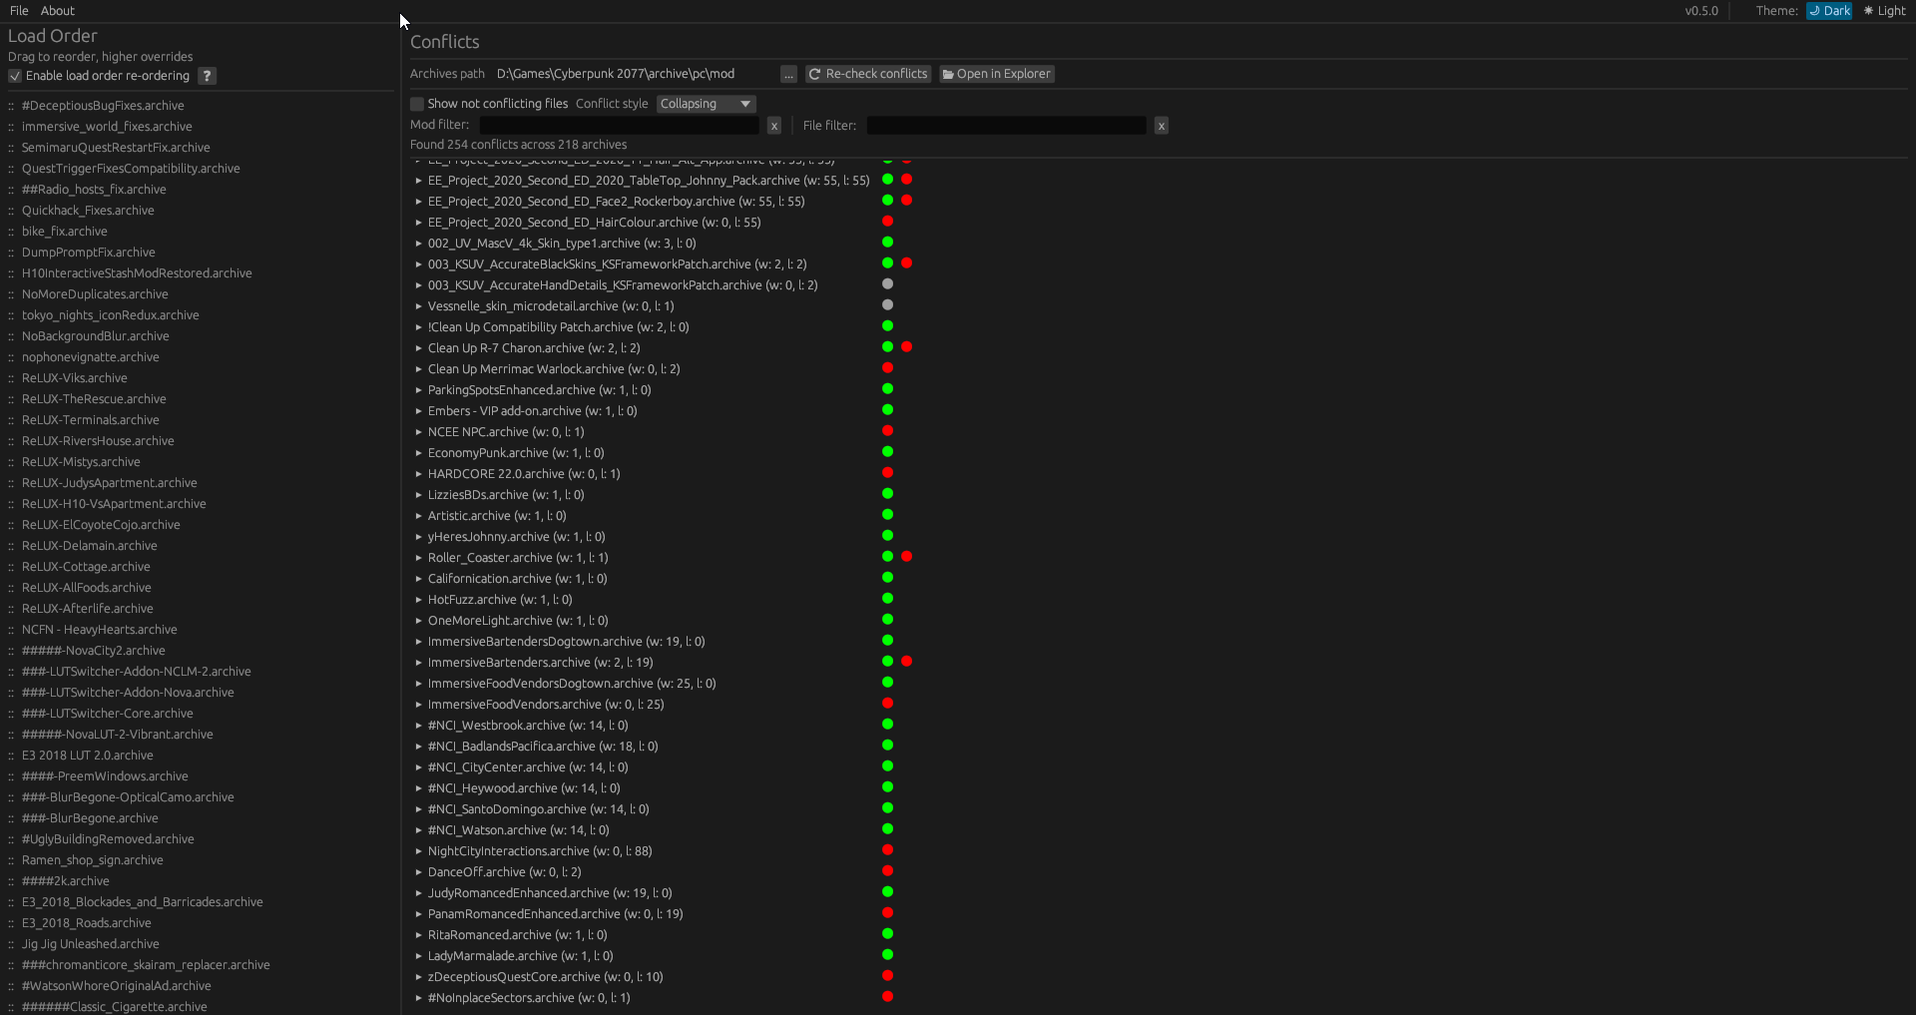The width and height of the screenshot is (1916, 1015).
Task: Click drag handle of Quickhack_Fixes.archive
Action: pyautogui.click(x=11, y=211)
